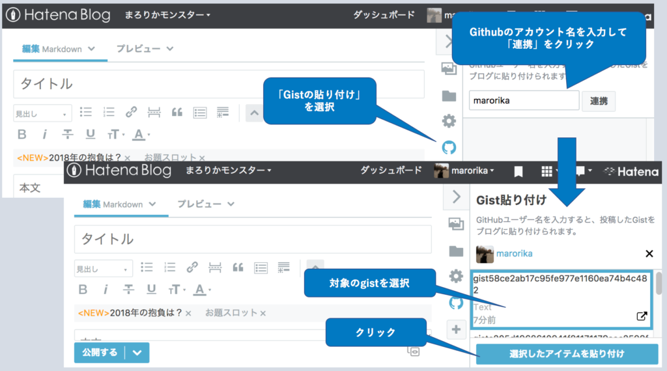
Task: Insert bullet list in front window toolbar
Action: 147,268
